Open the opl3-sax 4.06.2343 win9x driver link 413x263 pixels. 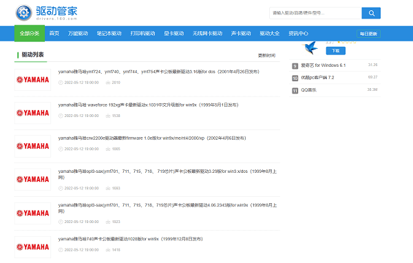coord(167,208)
